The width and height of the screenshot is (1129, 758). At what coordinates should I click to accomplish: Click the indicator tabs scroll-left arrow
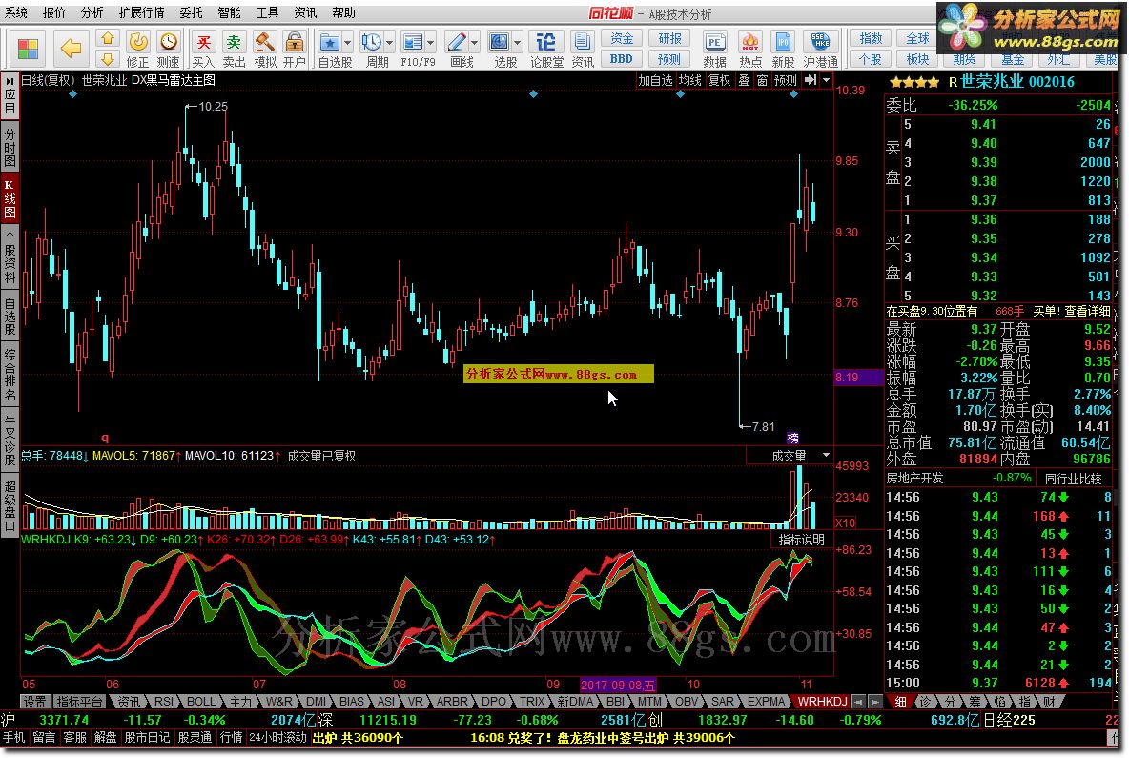pyautogui.click(x=857, y=701)
